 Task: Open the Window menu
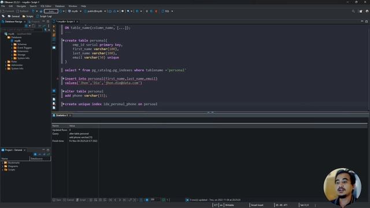73,6
